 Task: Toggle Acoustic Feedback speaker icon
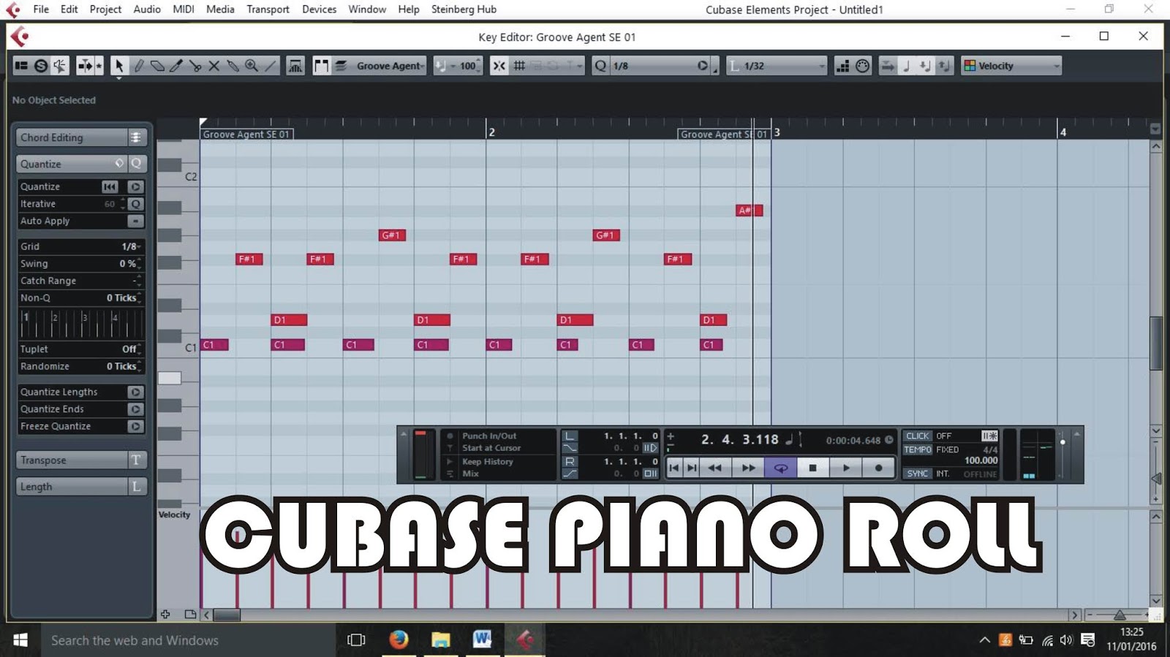click(x=60, y=66)
